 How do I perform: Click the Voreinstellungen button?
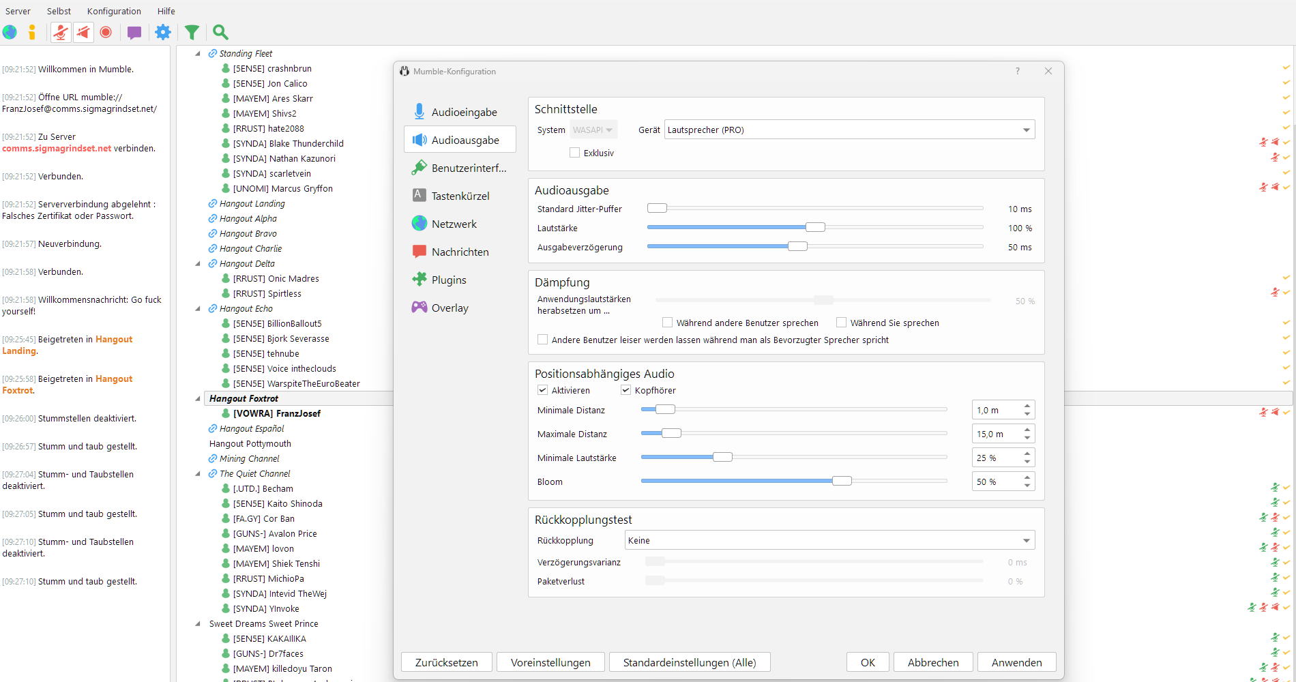point(550,662)
